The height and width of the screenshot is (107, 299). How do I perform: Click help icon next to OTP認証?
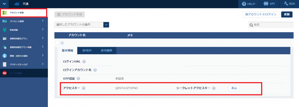pyautogui.click(x=78, y=78)
